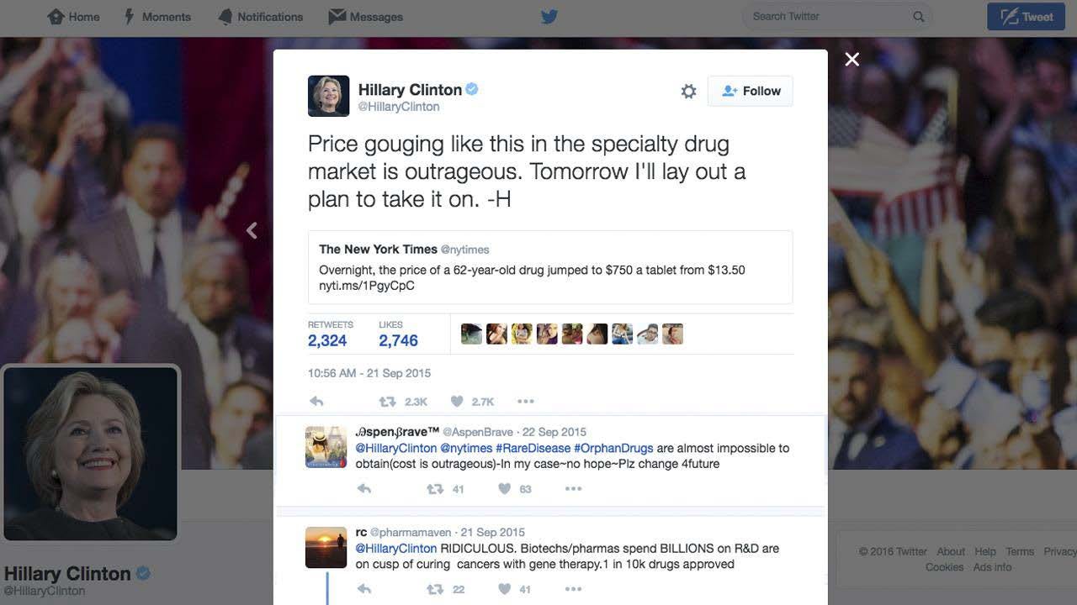The image size is (1077, 605).
Task: Reply to AspenBrave's tweet
Action: 363,489
